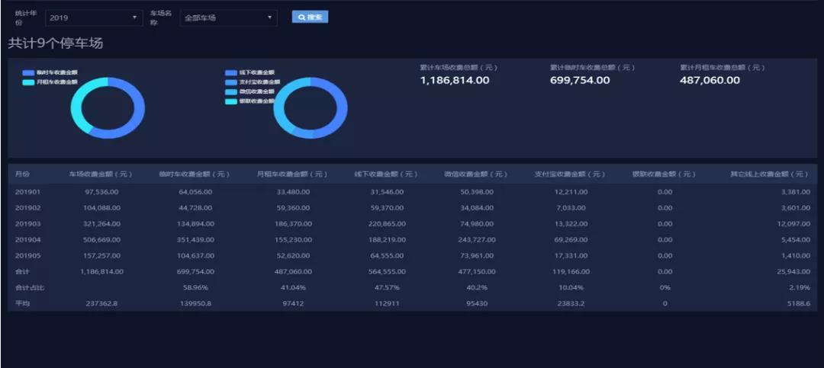Screen dimensions: 824x368
Task: Click the 累计车场收费总额 1,186,814.00 figure
Action: pyautogui.click(x=455, y=80)
